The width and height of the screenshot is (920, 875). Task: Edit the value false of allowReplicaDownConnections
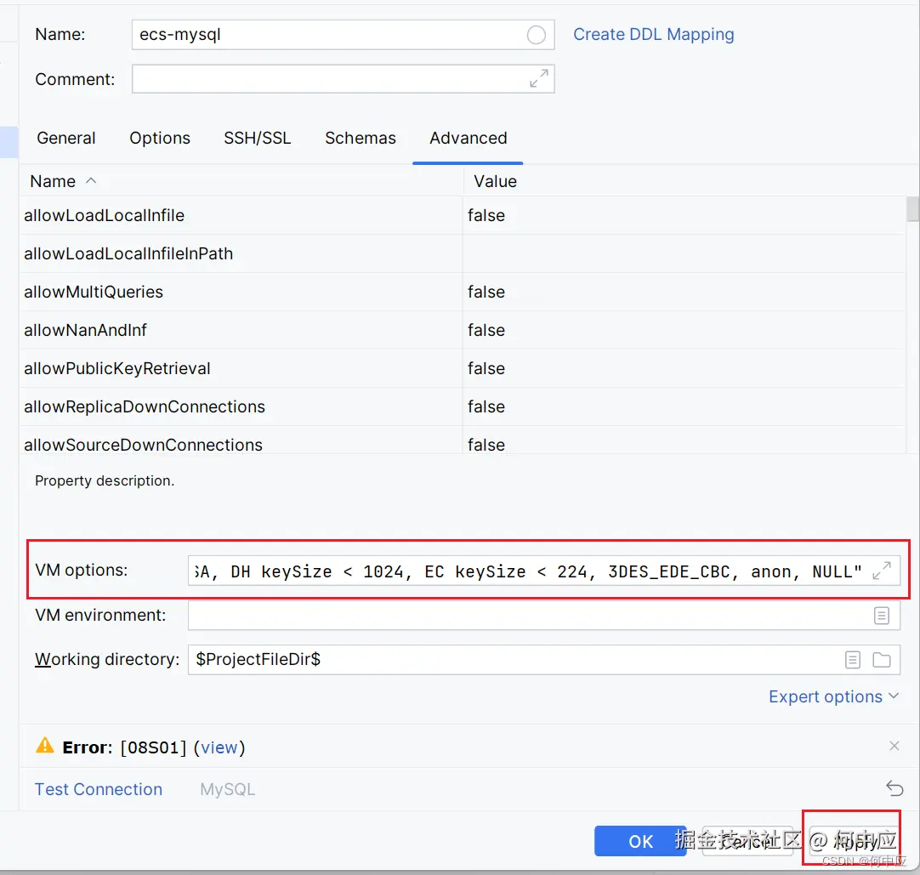tap(684, 406)
